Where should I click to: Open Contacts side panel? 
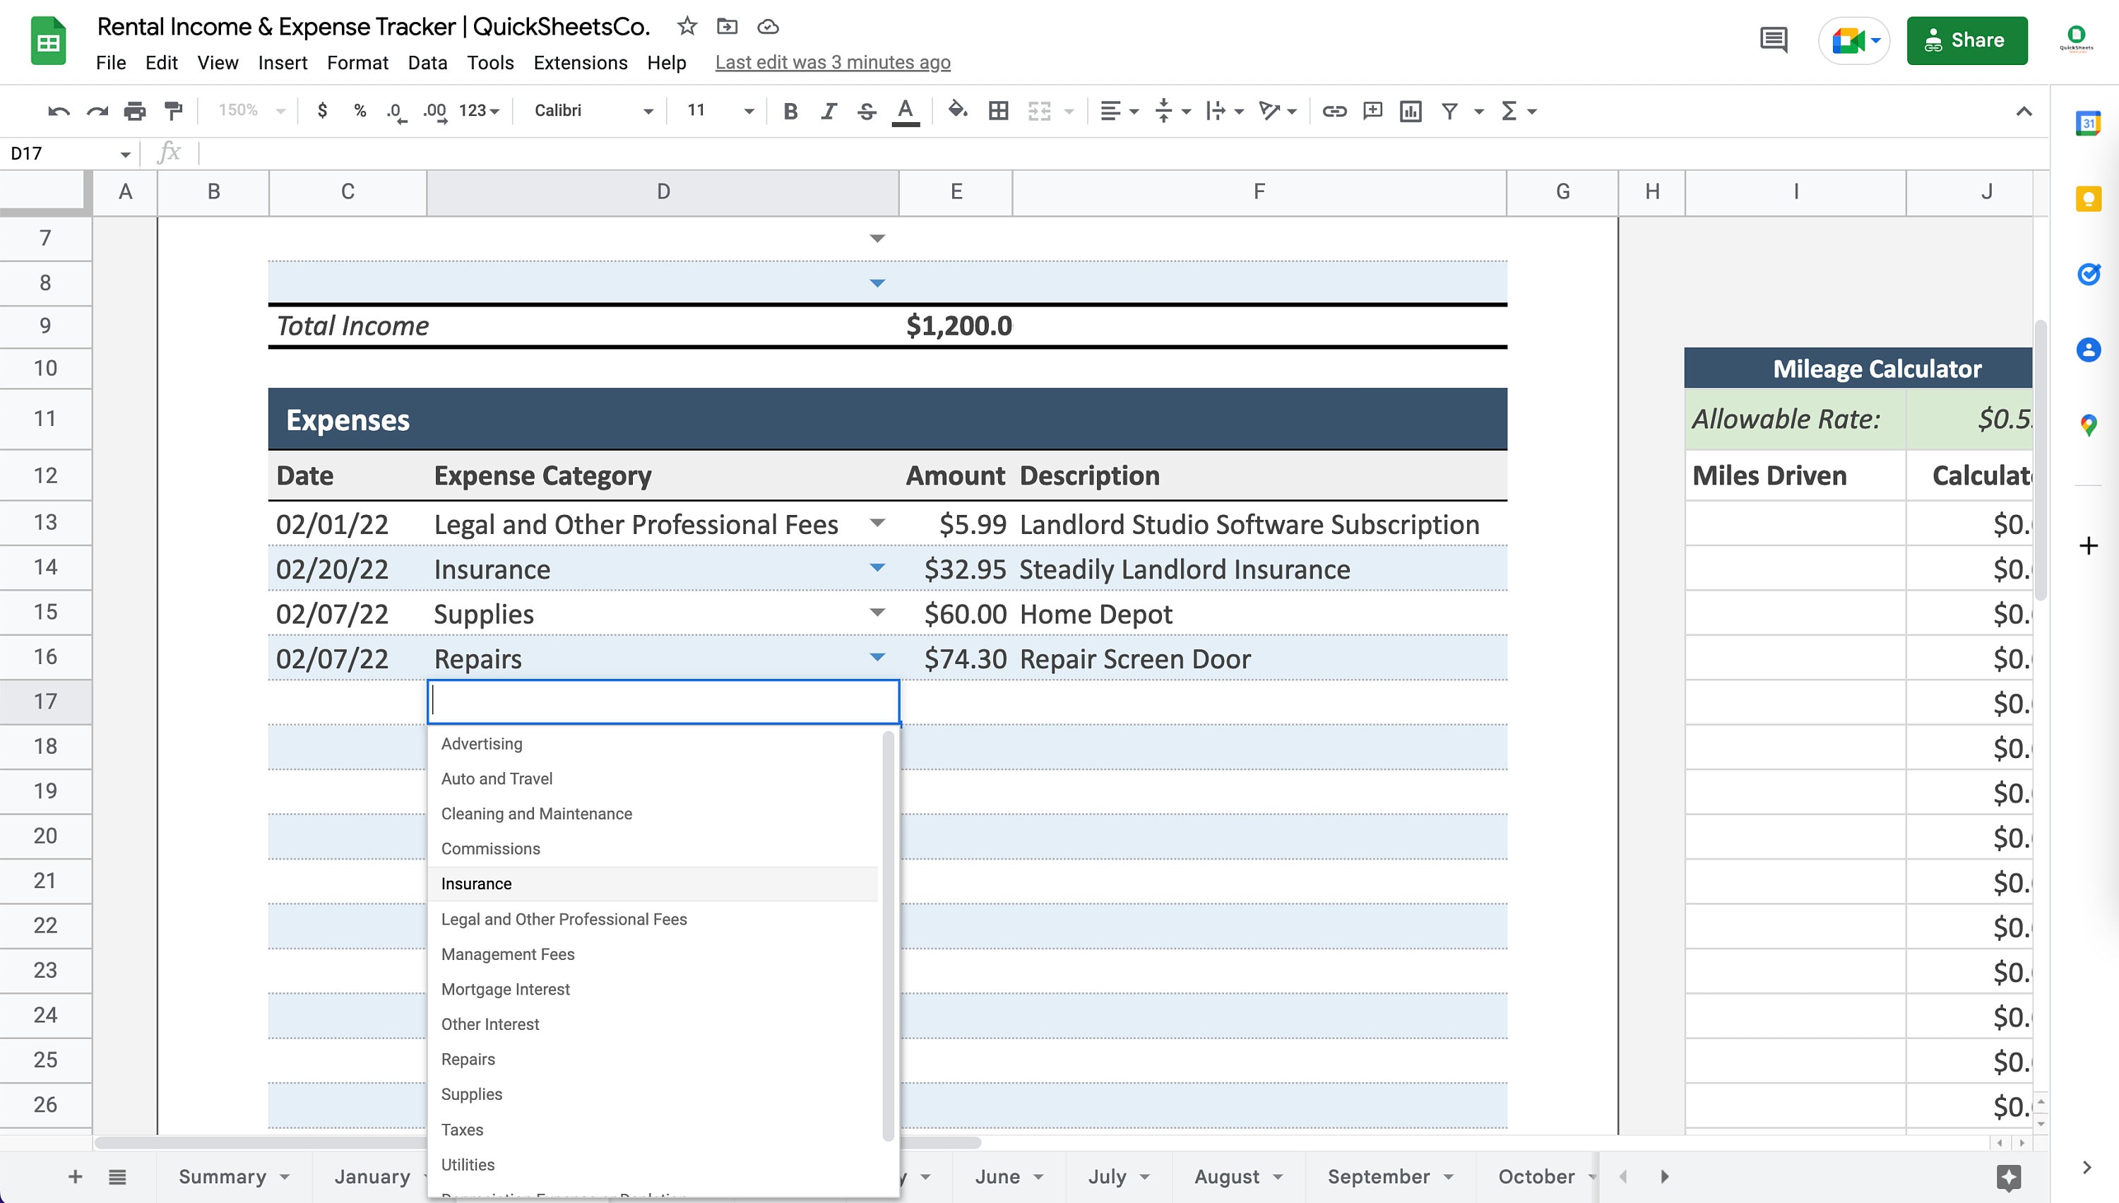pos(2089,350)
